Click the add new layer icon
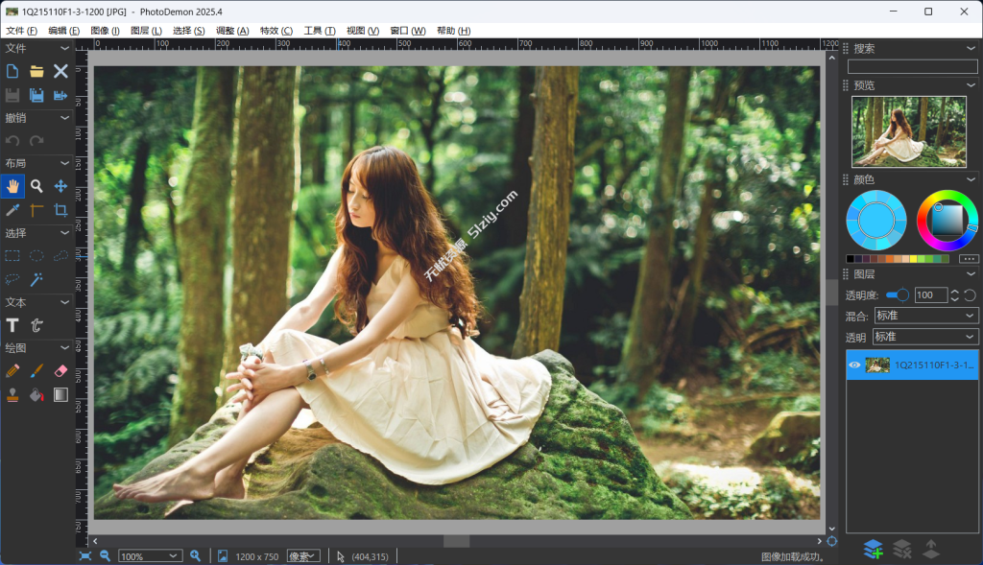Image resolution: width=983 pixels, height=565 pixels. click(x=872, y=549)
